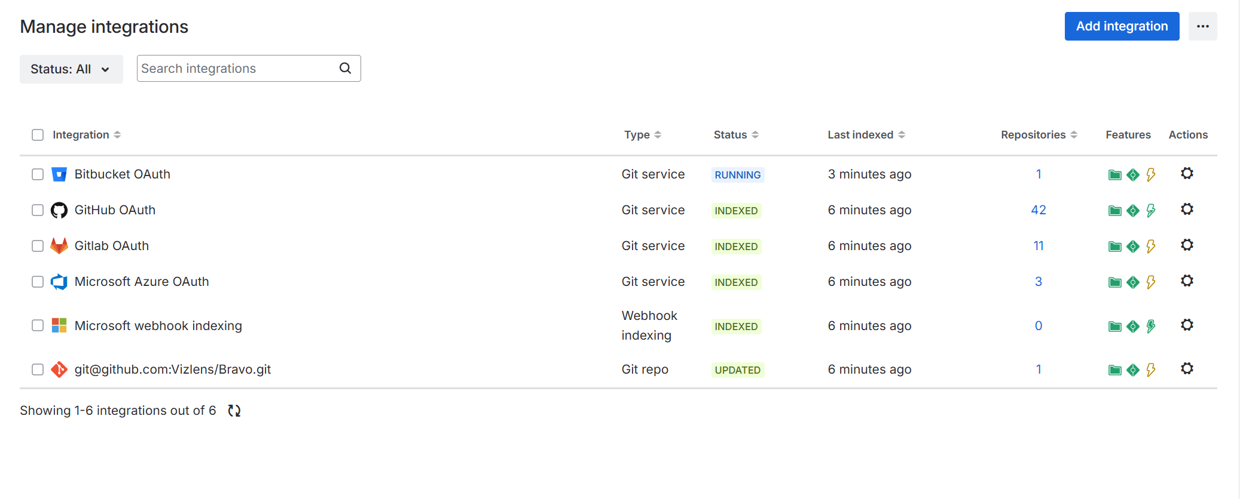Open settings gear for Bitbucket OAuth

coord(1187,174)
